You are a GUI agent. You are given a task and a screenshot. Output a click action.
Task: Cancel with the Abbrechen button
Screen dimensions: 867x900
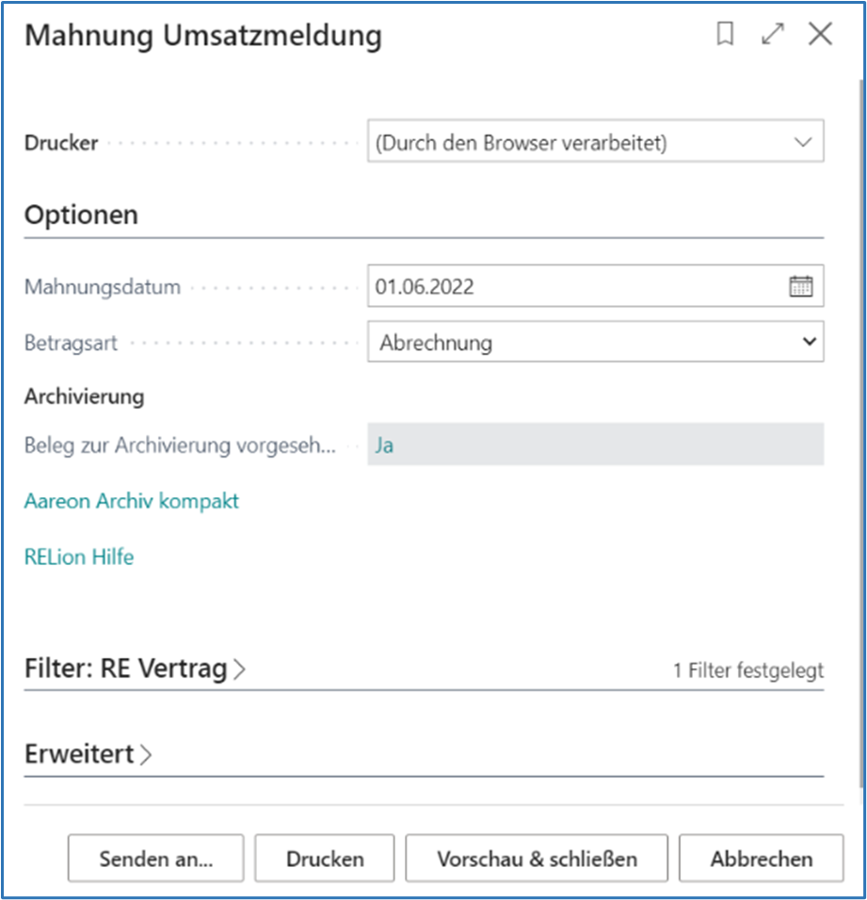pos(761,859)
